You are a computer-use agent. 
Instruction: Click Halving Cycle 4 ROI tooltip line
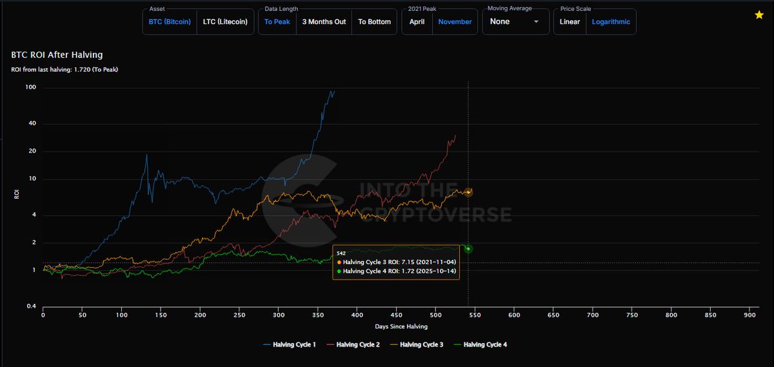(396, 272)
